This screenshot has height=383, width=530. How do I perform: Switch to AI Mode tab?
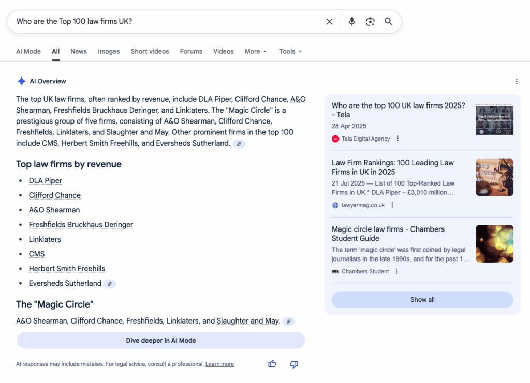(x=28, y=52)
